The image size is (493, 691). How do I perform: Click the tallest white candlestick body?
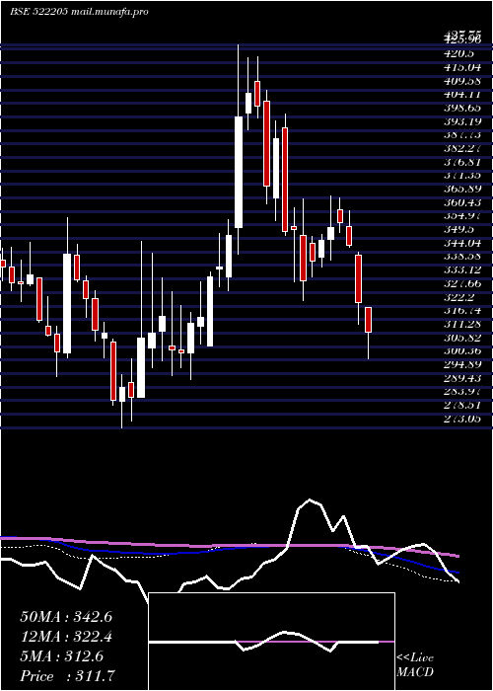coord(239,173)
